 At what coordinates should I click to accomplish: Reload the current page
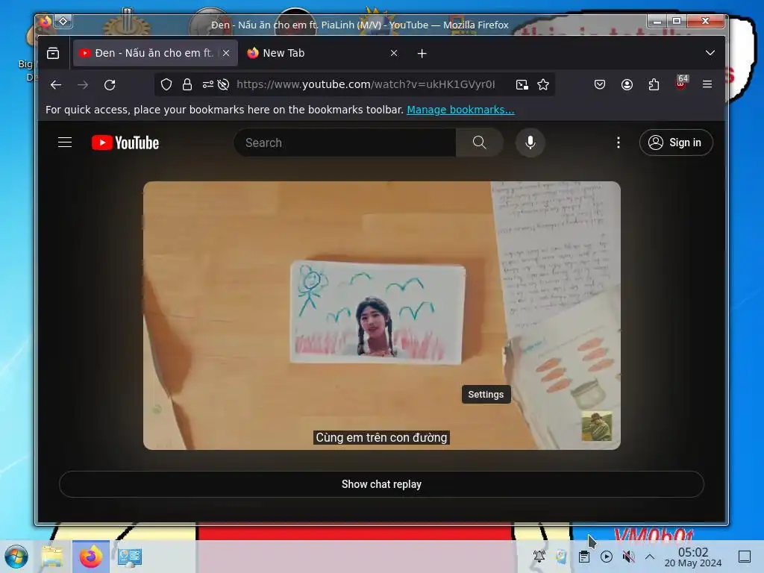click(110, 85)
